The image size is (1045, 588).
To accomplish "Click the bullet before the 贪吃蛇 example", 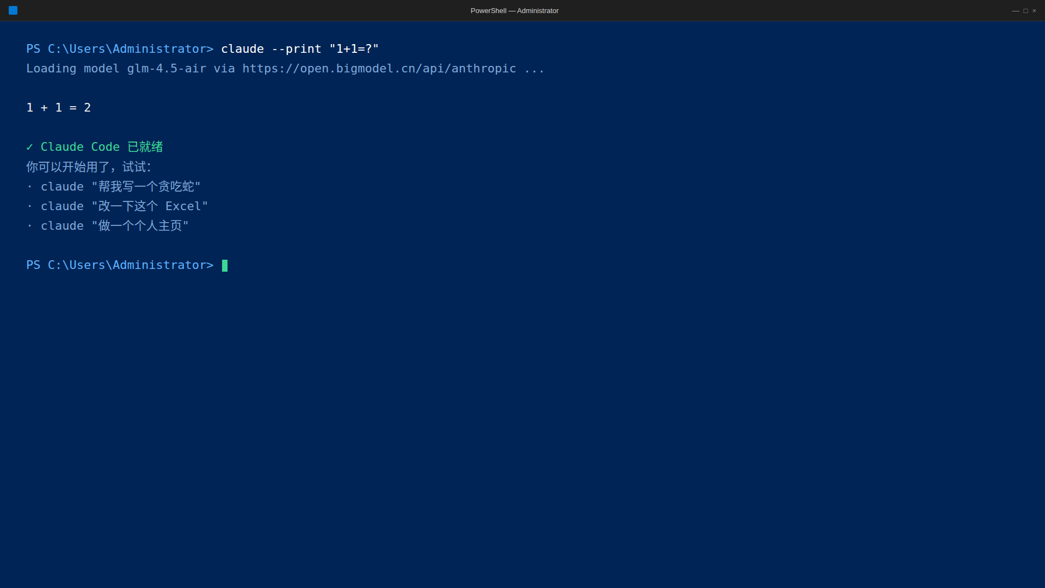I will click(x=30, y=187).
